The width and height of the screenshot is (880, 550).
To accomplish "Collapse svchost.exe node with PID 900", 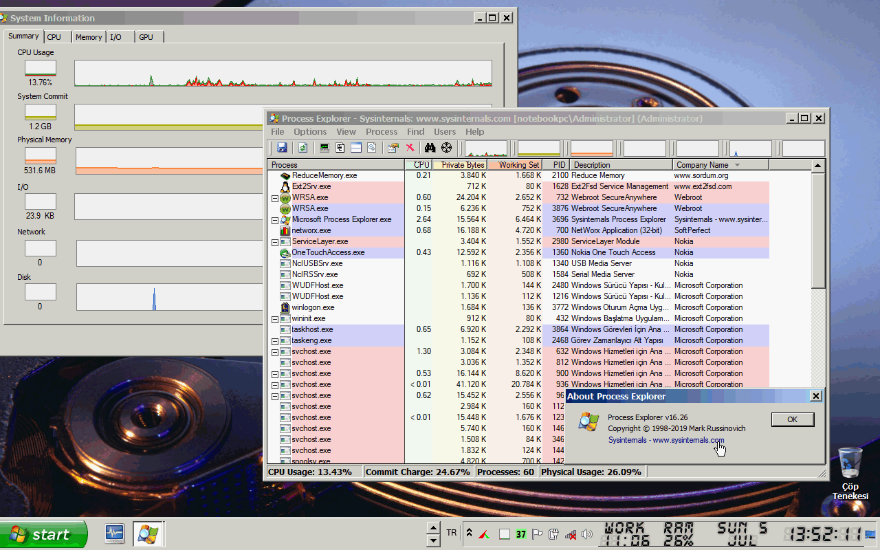I will pyautogui.click(x=275, y=374).
